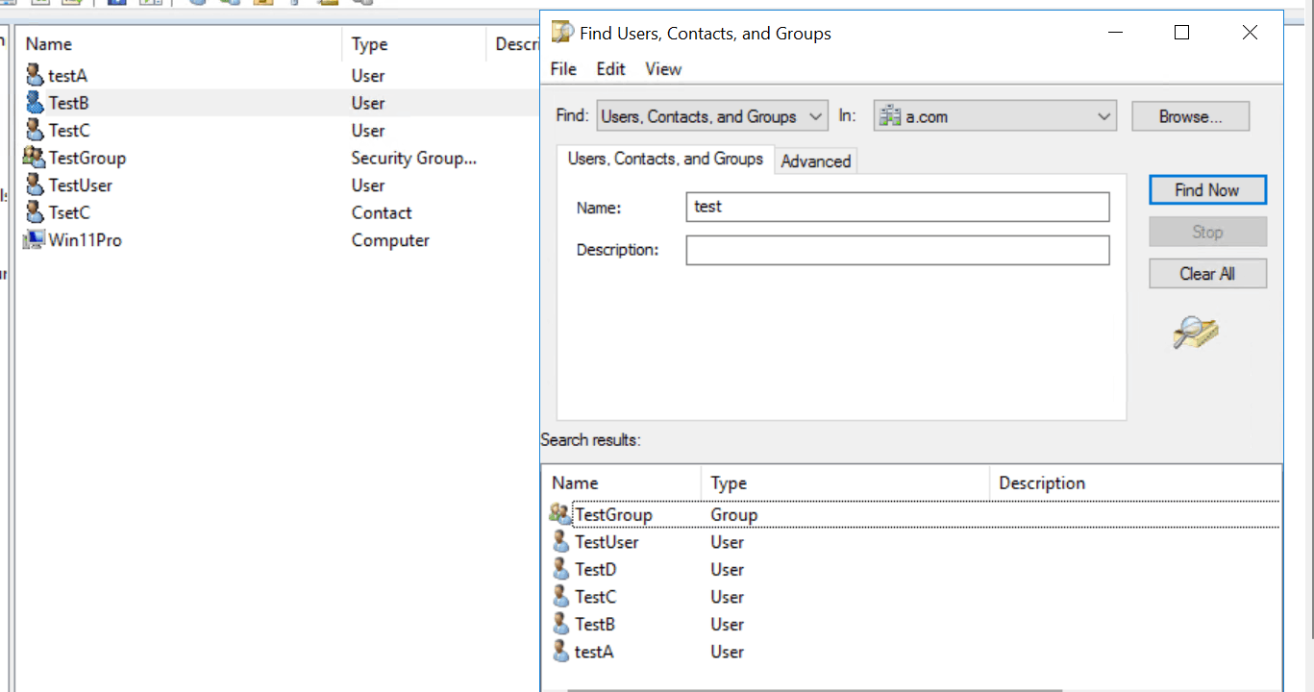Image resolution: width=1314 pixels, height=692 pixels.
Task: Click into the Name input field
Action: pos(898,207)
